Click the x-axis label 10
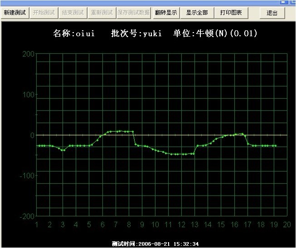The image size is (296, 248). tap(155, 224)
